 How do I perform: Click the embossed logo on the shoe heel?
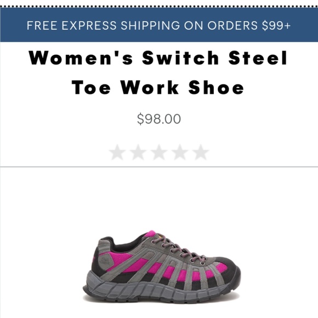[x=105, y=260]
